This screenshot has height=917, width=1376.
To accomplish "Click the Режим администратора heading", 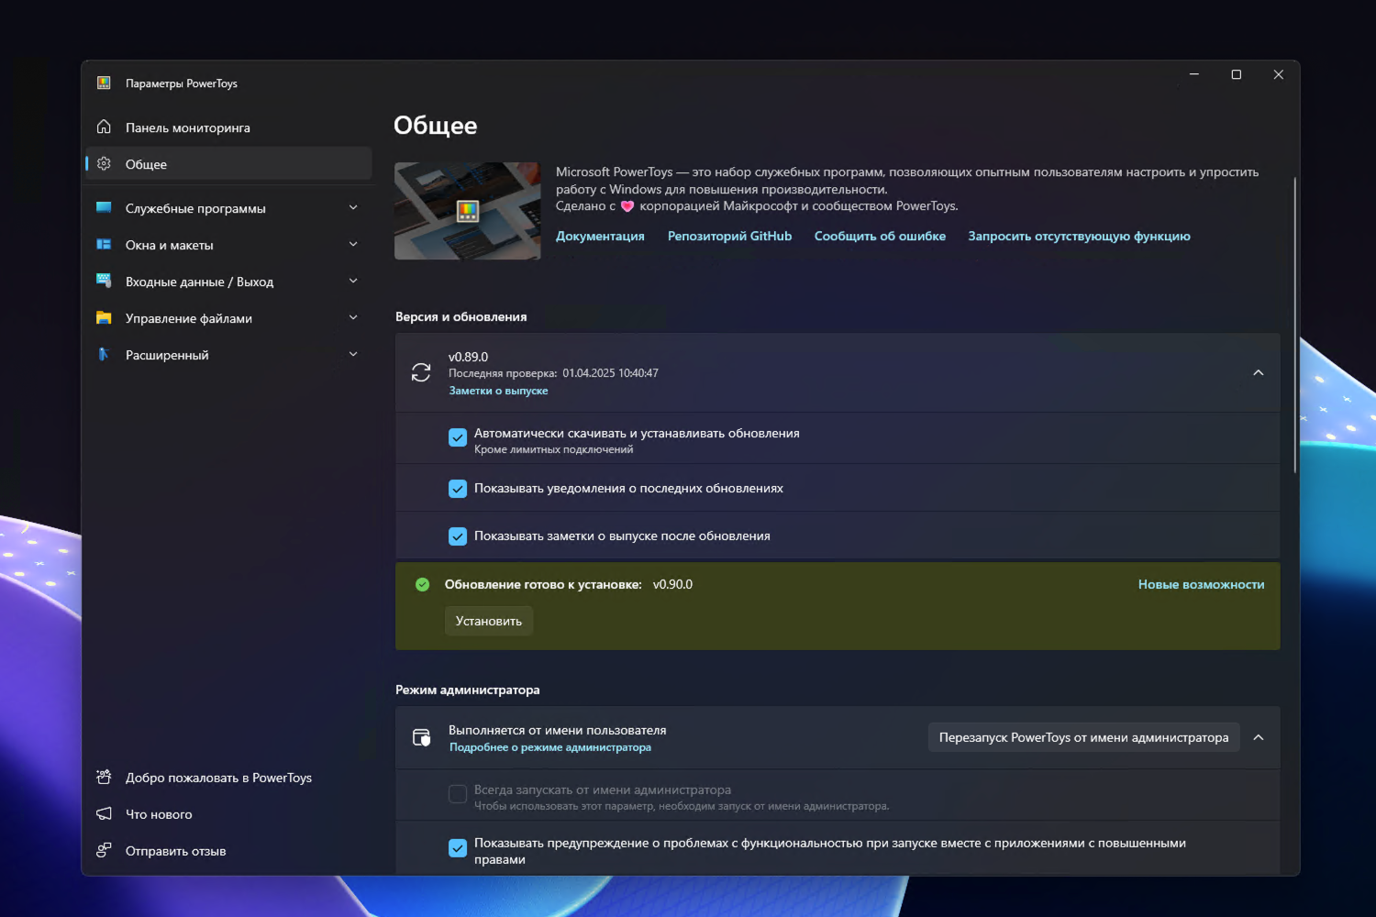I will coord(467,690).
